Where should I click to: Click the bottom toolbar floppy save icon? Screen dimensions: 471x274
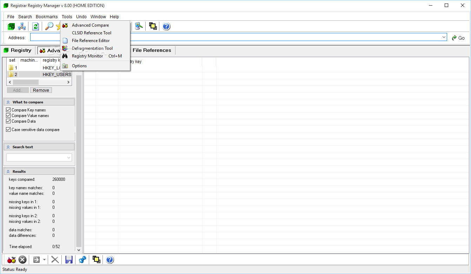69,260
